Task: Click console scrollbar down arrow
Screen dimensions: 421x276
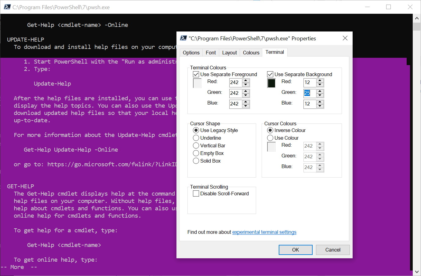Action: 417,272
